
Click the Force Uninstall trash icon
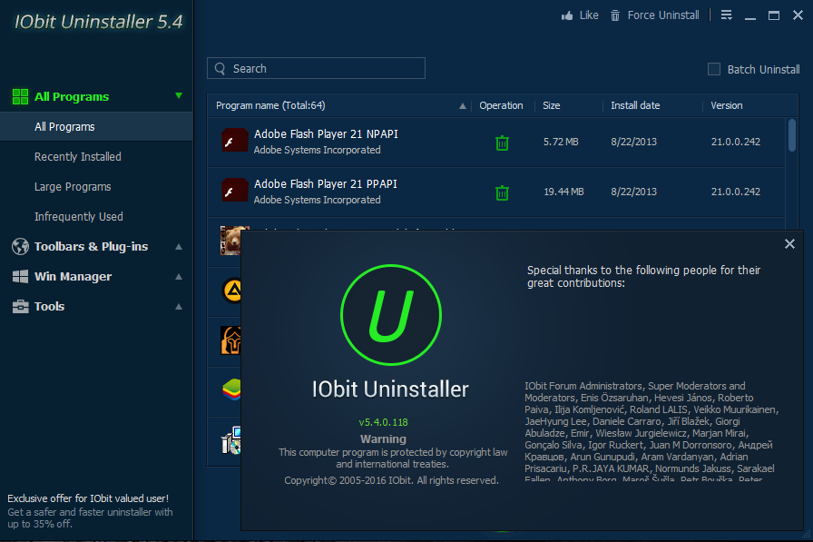click(615, 15)
